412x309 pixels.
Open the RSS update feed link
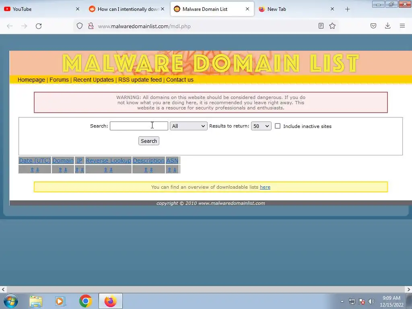click(140, 80)
